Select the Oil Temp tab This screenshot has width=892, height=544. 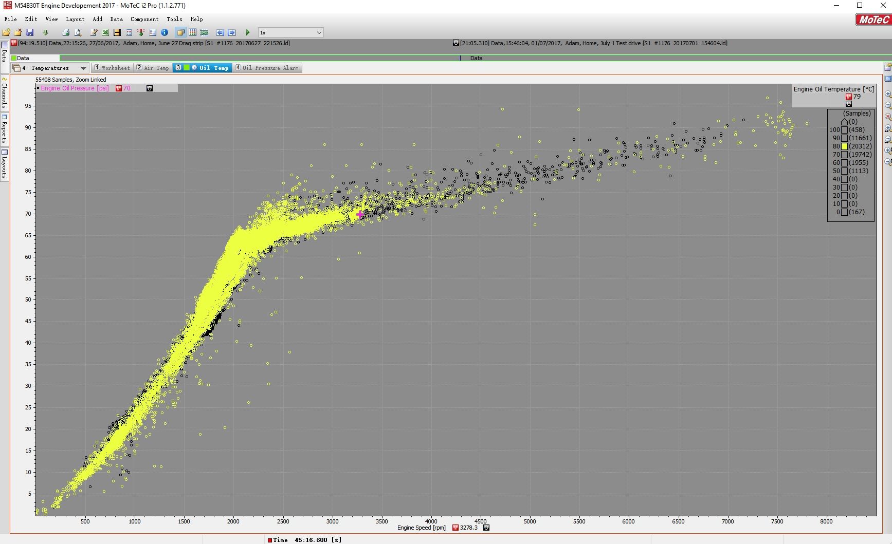click(202, 68)
